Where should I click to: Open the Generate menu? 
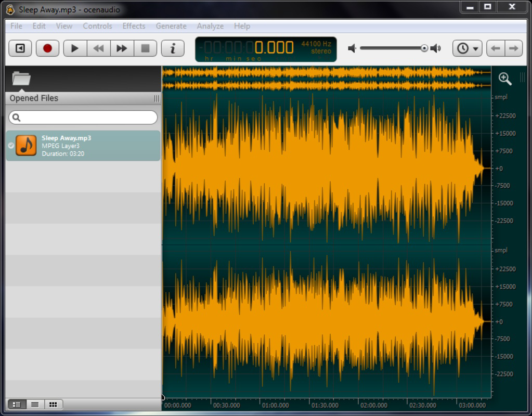coord(171,26)
